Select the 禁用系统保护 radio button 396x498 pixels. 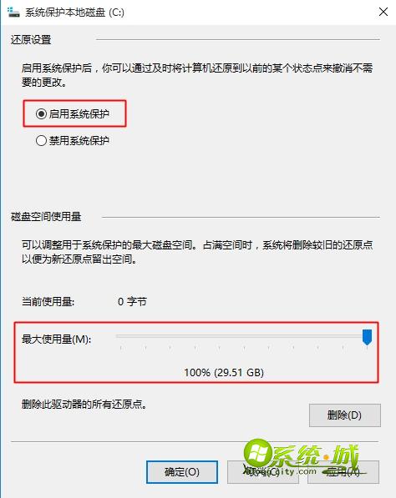[x=41, y=140]
